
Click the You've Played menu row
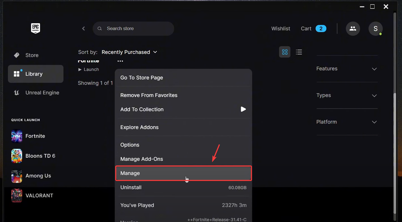[x=184, y=205]
